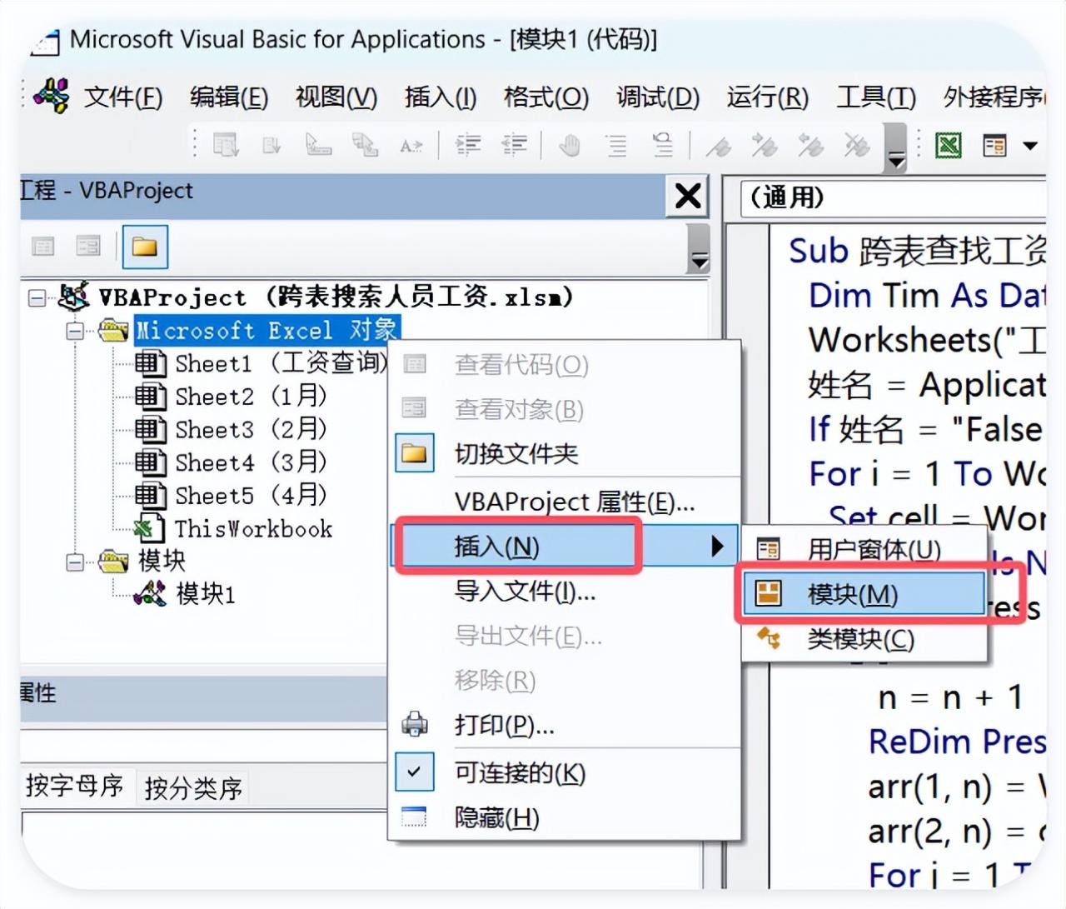1066x909 pixels.
Task: Open 运行(R) menu
Action: coord(768,97)
